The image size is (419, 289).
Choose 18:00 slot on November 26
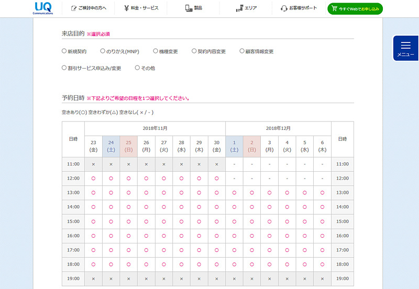click(x=146, y=264)
